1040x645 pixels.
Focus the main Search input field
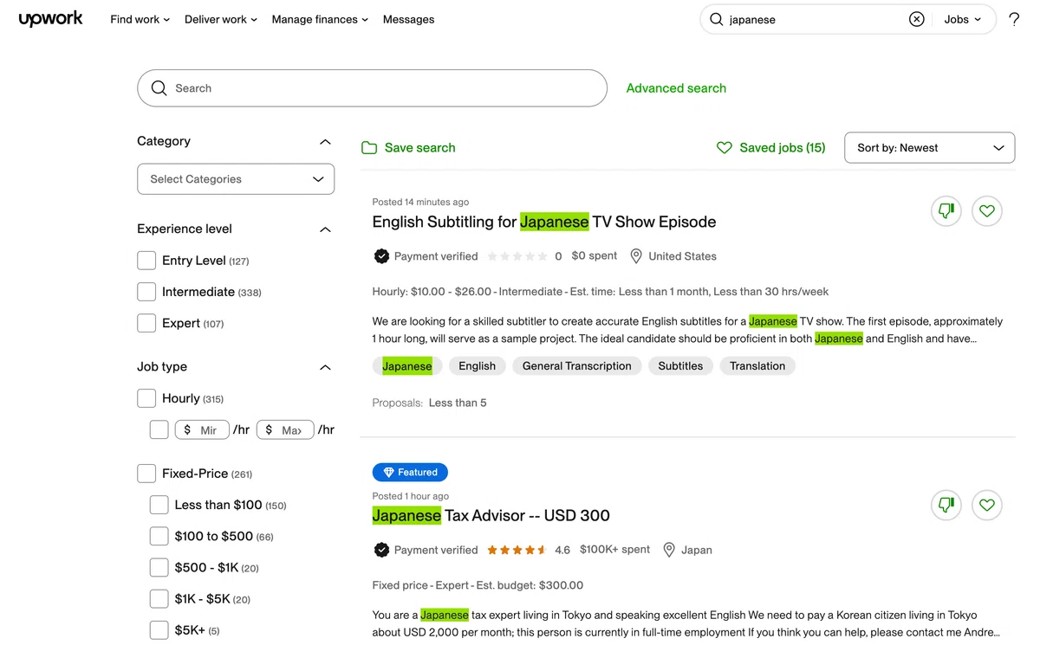tap(372, 88)
